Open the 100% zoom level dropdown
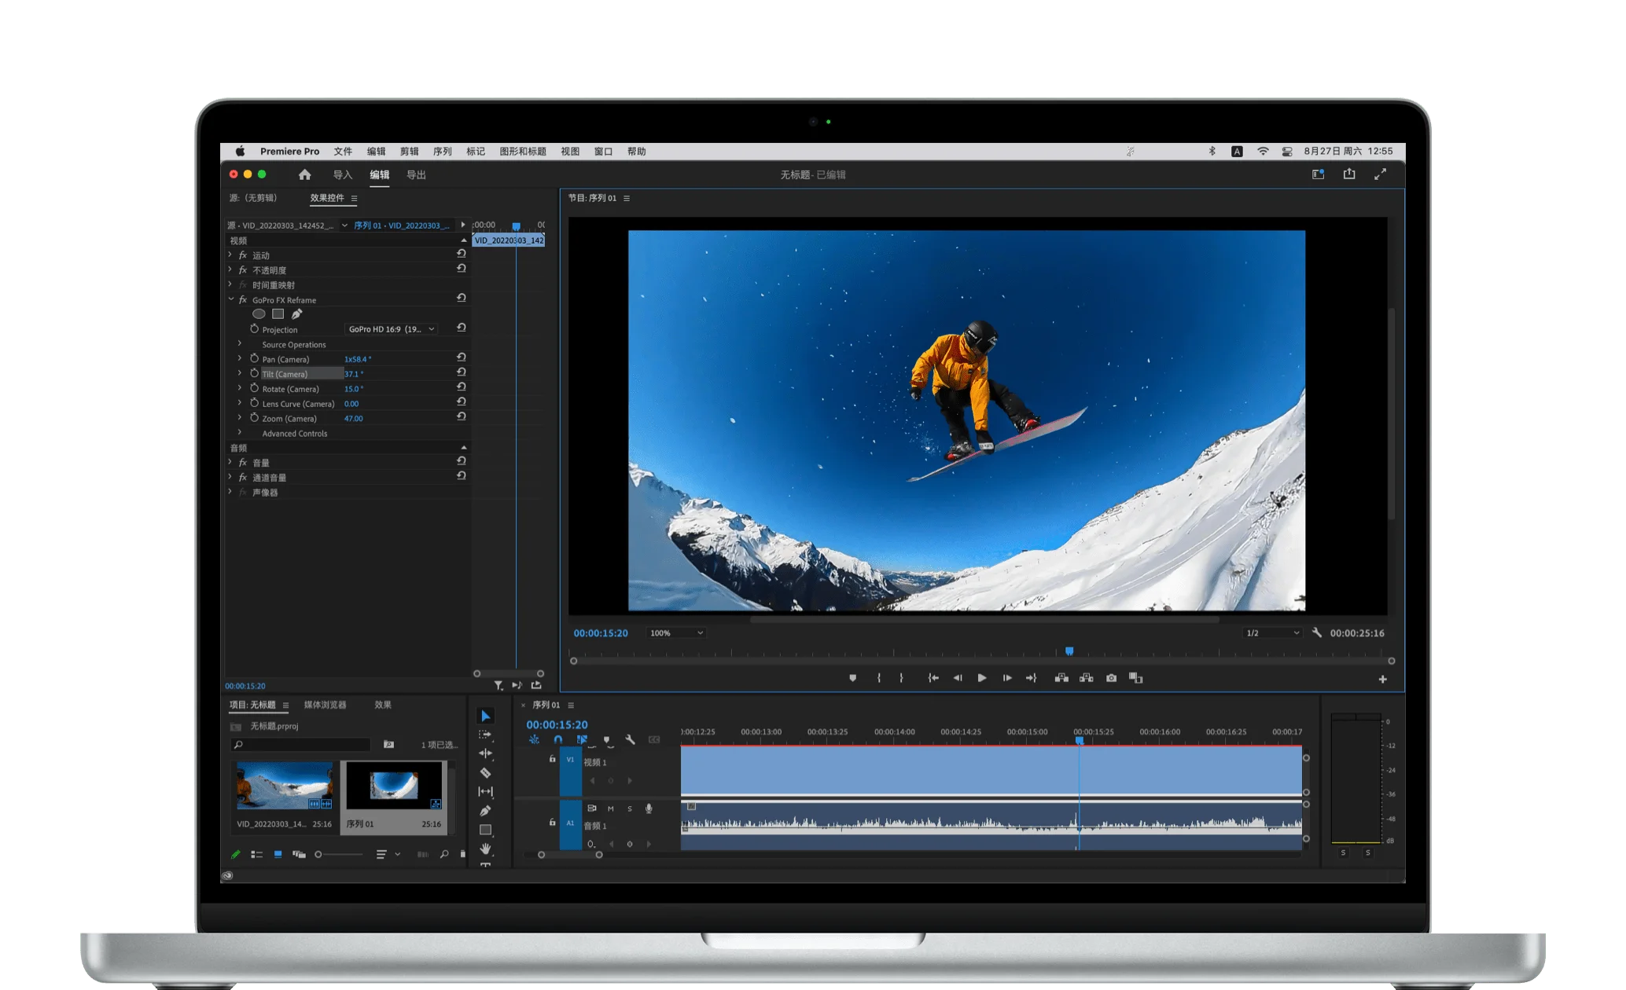This screenshot has width=1626, height=990. (676, 632)
